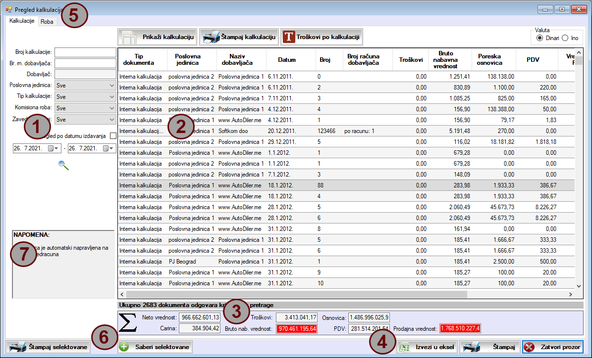Sort by Bruto nabavna vrednost column header

(450, 59)
